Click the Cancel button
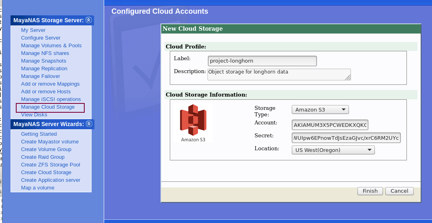 pos(399,191)
